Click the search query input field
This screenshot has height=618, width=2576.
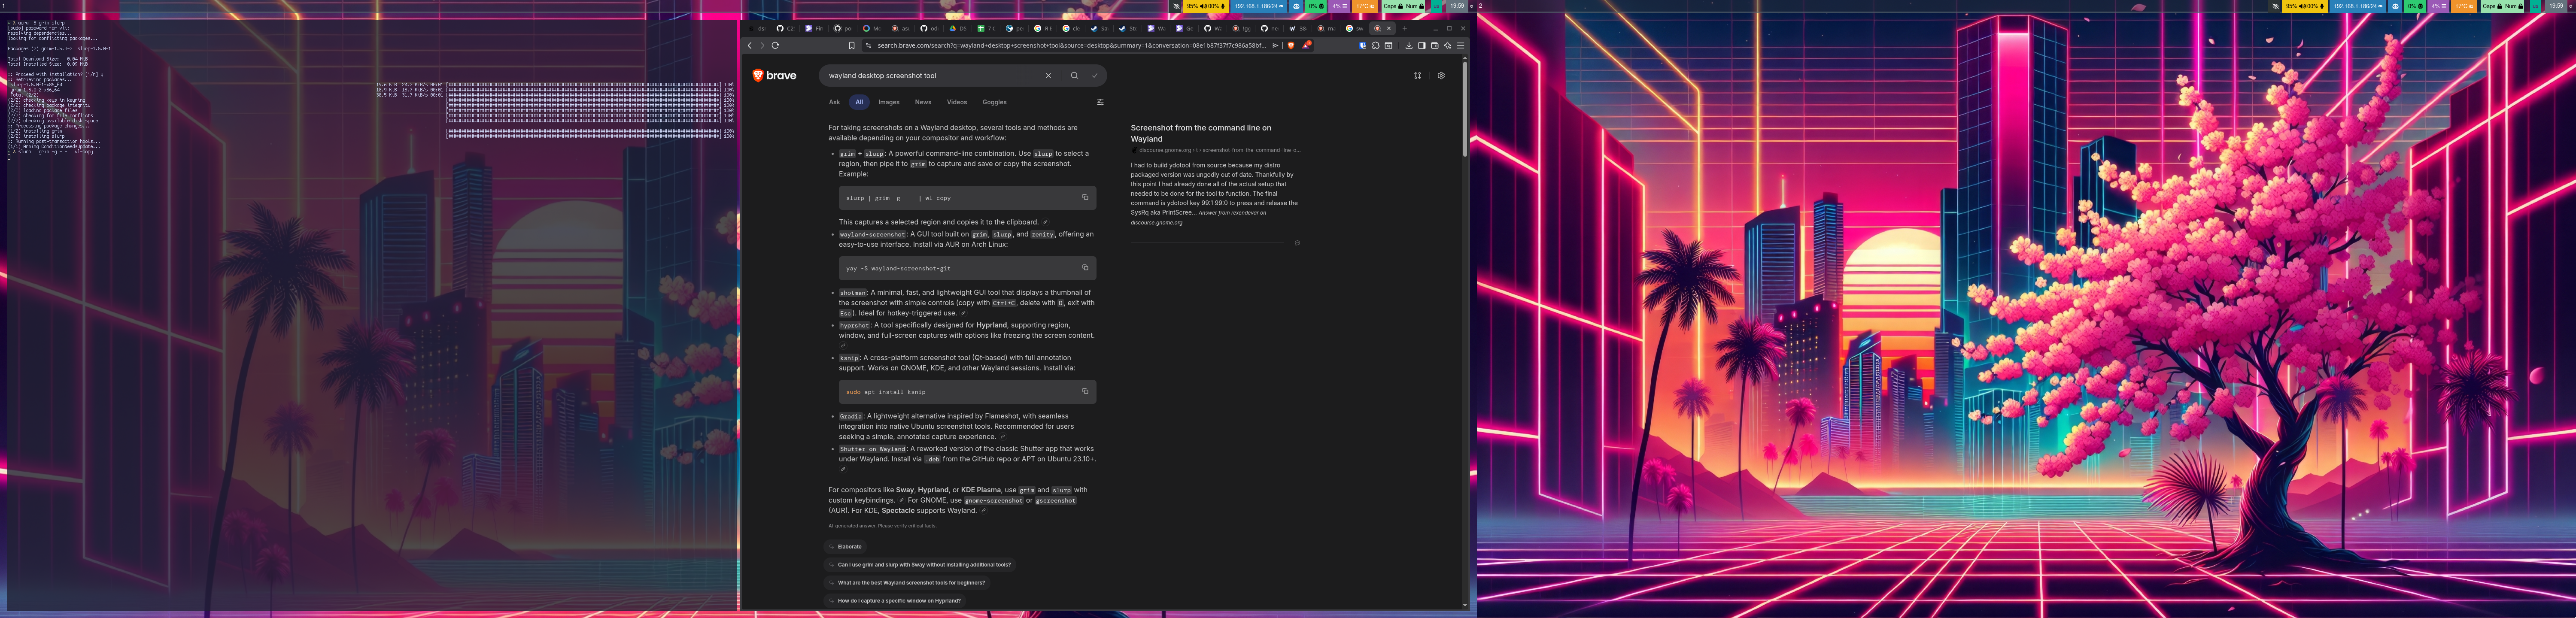click(930, 76)
